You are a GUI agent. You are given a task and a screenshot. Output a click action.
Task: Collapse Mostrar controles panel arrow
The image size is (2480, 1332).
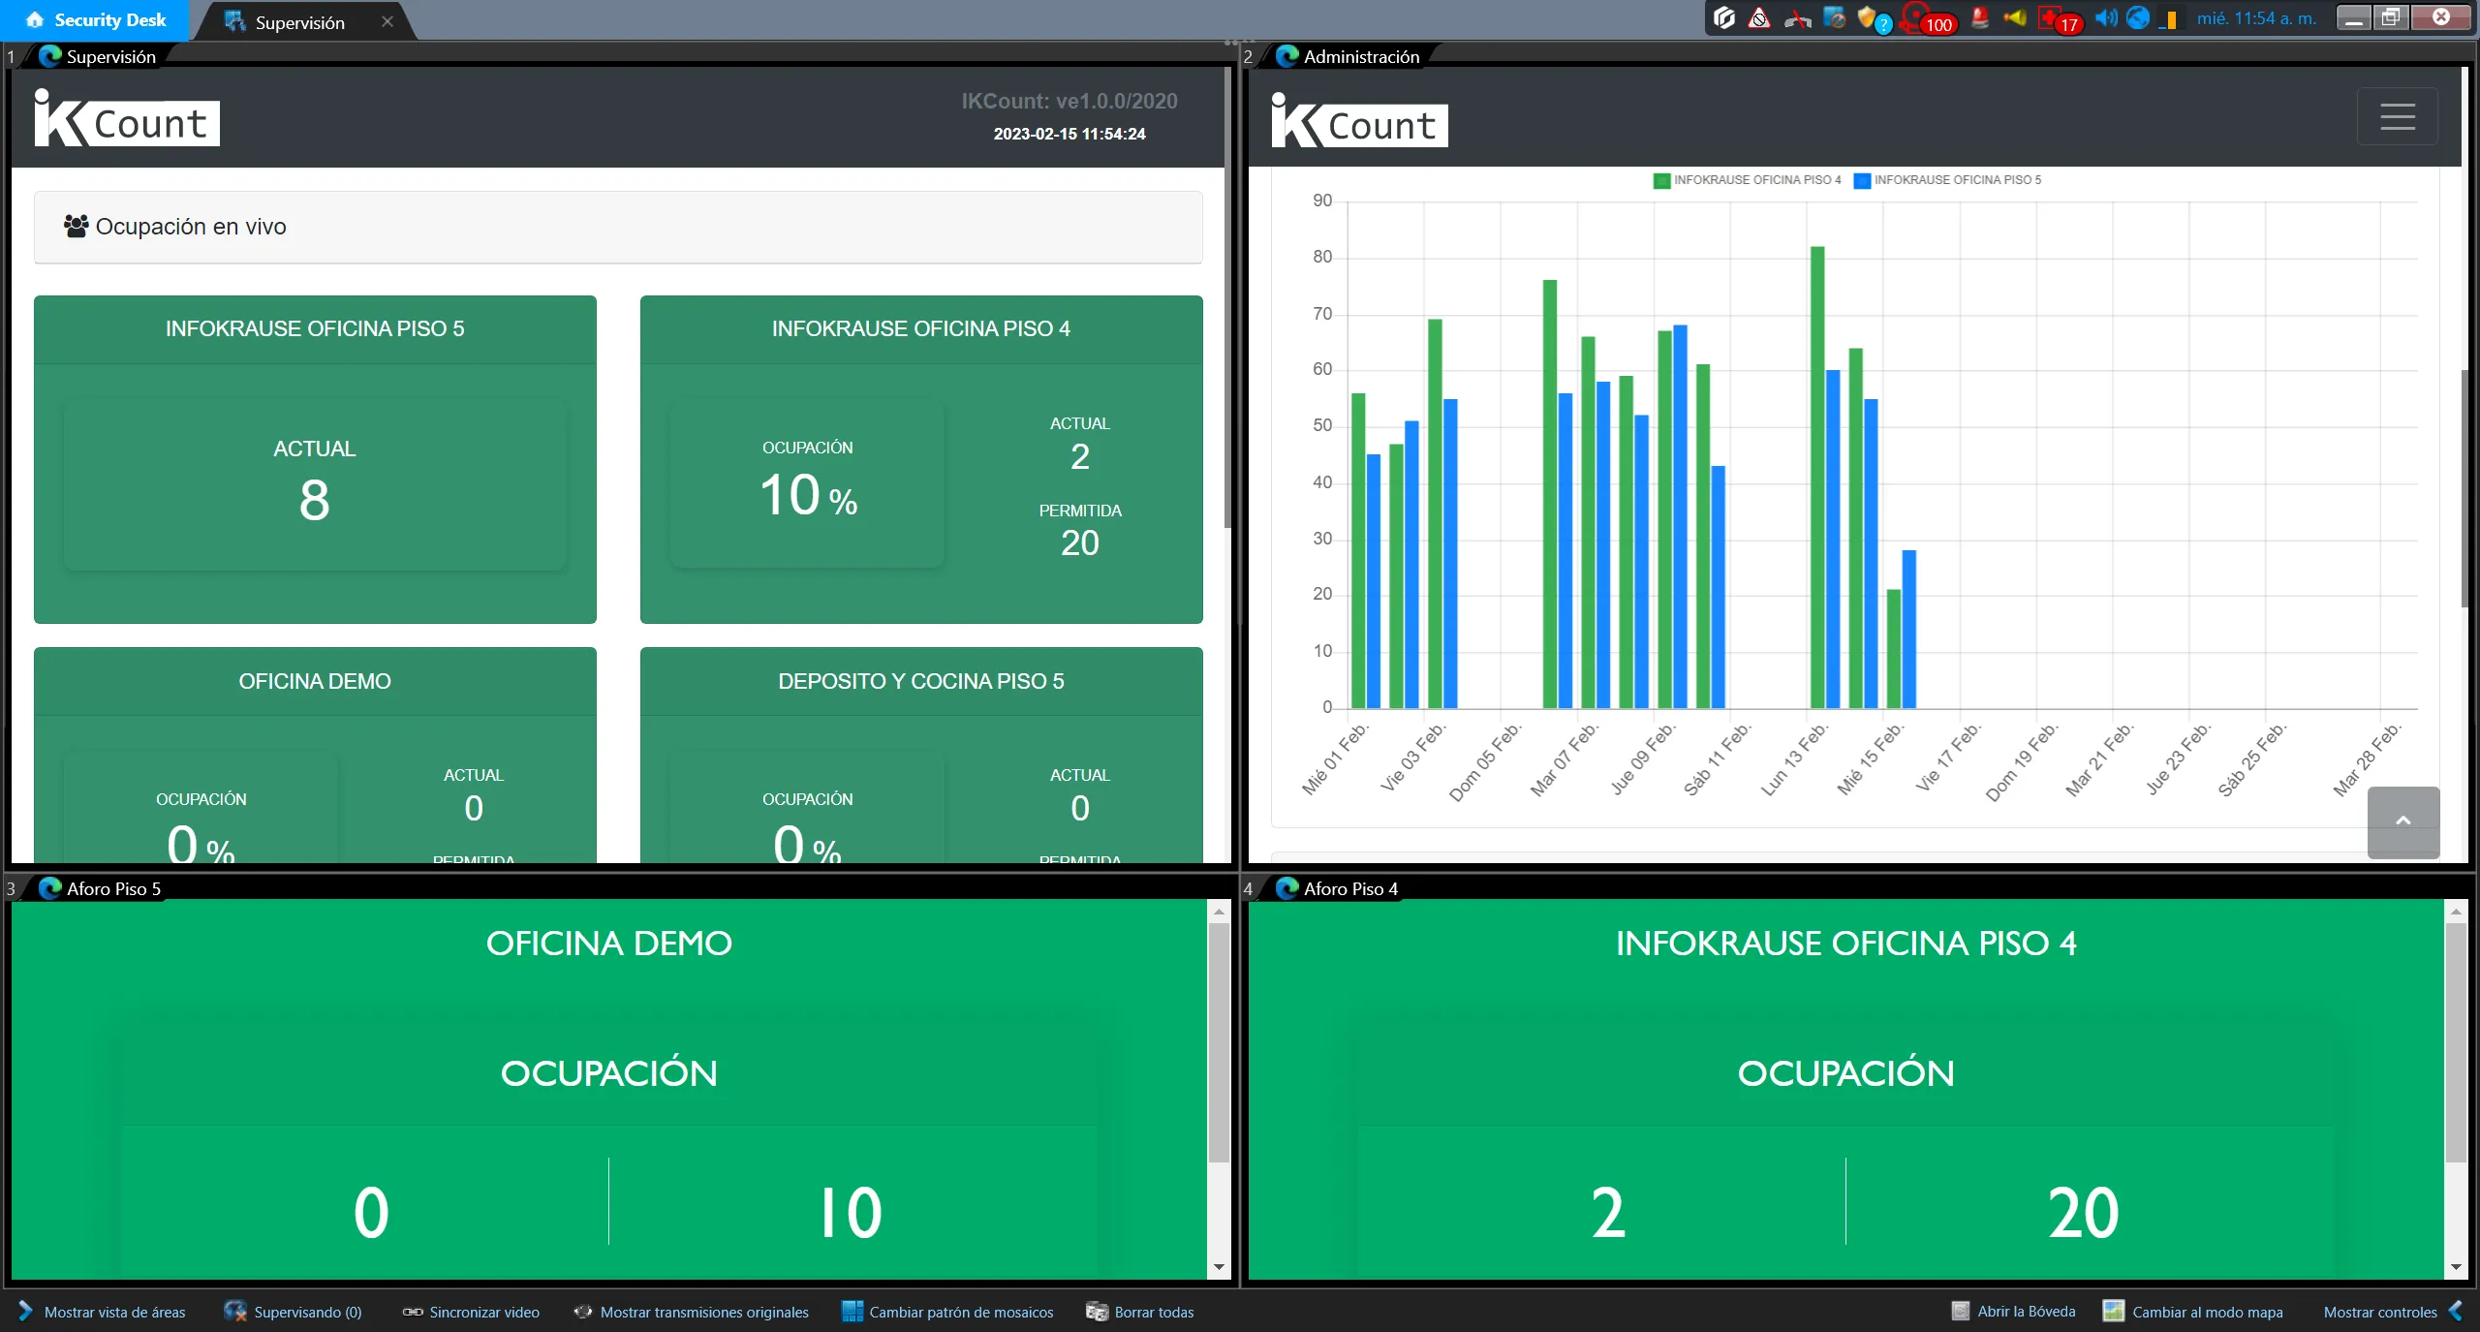coord(2456,1311)
